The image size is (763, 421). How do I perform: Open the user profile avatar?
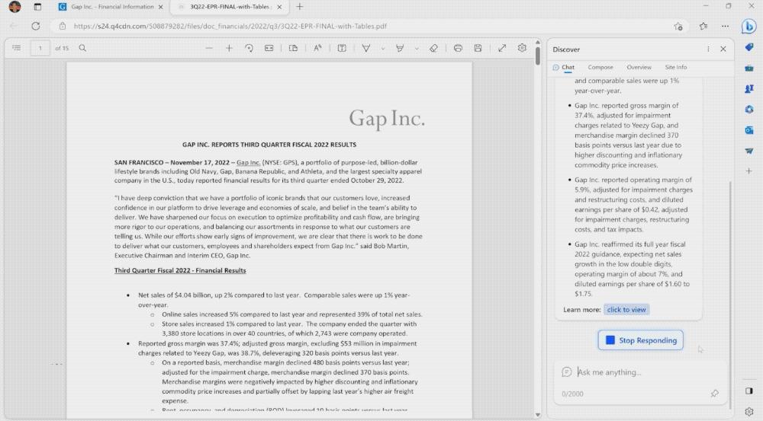pos(14,7)
